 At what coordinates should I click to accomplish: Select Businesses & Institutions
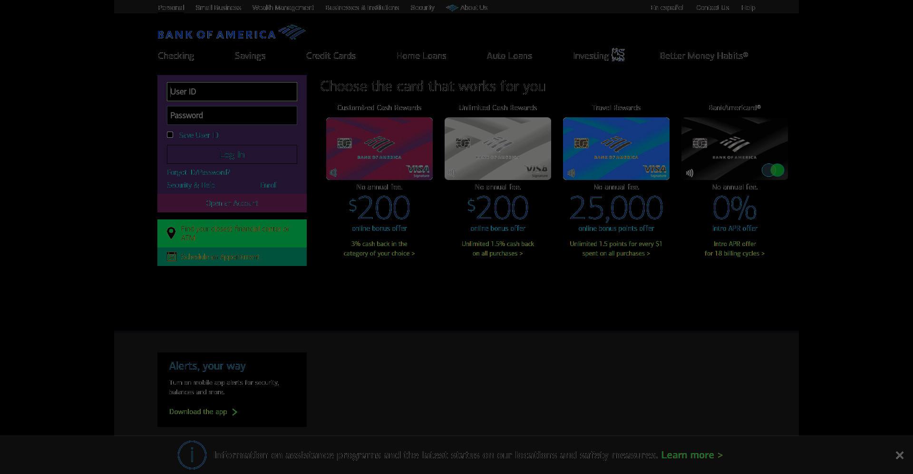362,8
